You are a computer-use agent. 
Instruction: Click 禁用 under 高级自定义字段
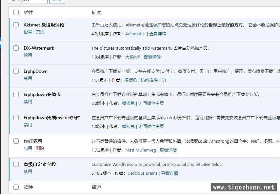pyautogui.click(x=28, y=171)
